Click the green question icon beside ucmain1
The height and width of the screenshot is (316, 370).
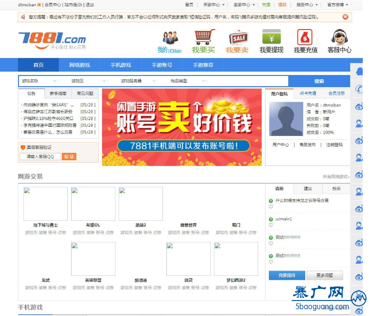pyautogui.click(x=271, y=219)
